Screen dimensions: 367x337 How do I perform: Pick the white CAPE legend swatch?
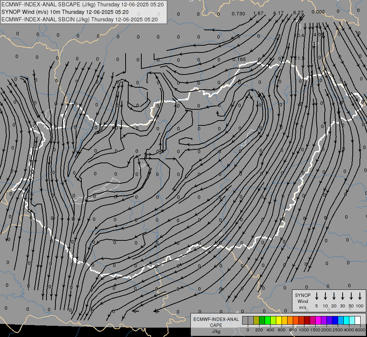[x=358, y=320]
